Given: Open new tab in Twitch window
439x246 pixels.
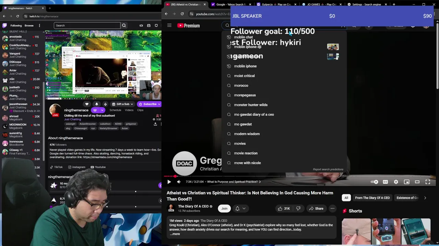Looking at the screenshot, I should (50, 8).
